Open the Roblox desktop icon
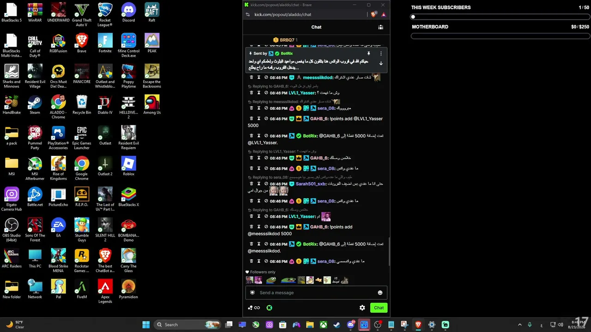This screenshot has width=591, height=332. [128, 166]
